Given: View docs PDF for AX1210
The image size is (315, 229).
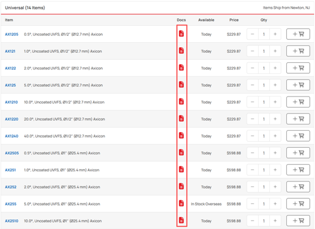Looking at the screenshot, I should [181, 102].
